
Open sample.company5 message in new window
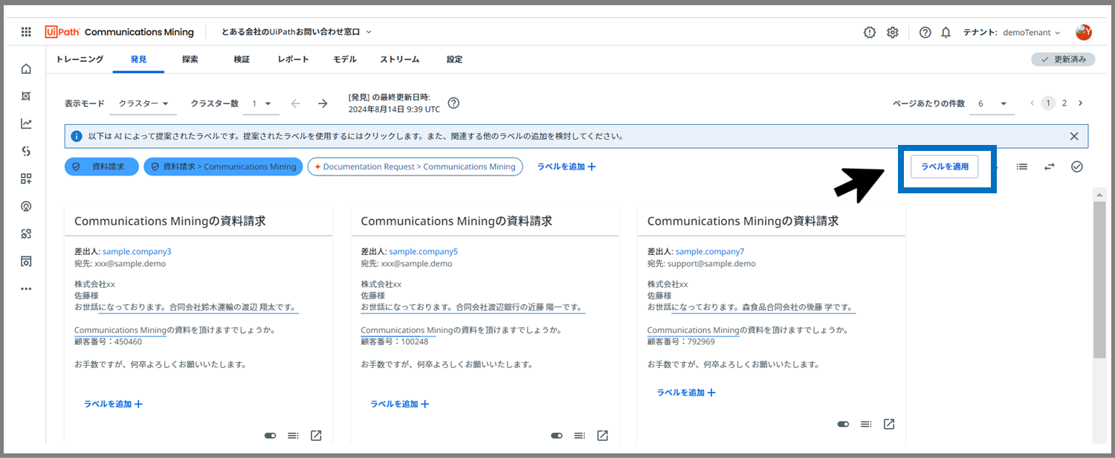coord(603,436)
